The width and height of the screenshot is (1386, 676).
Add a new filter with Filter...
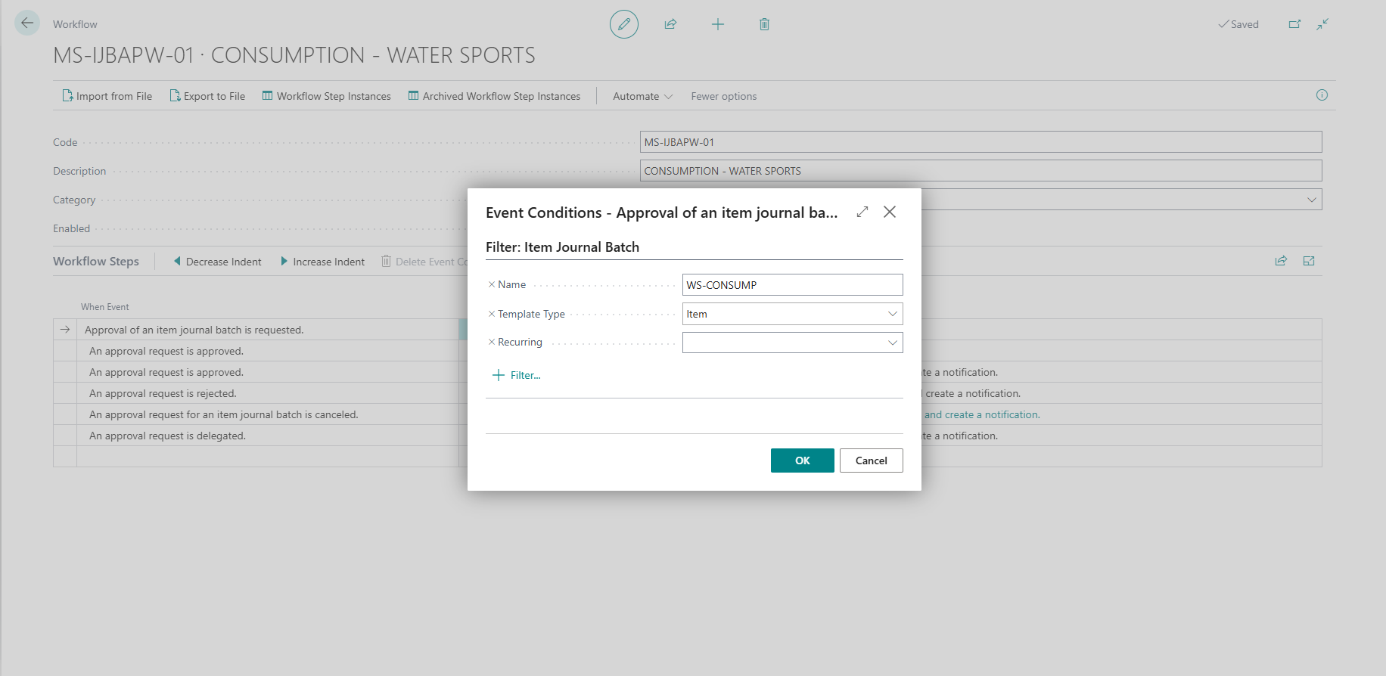coord(517,375)
